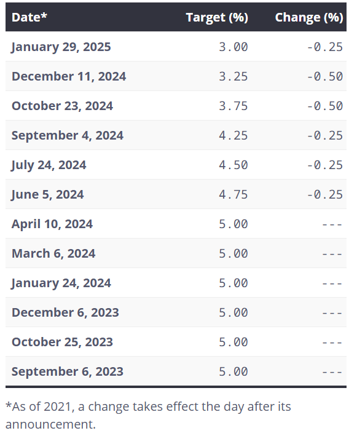
Task: Select the June 5, 2024 row
Action: pos(176,194)
